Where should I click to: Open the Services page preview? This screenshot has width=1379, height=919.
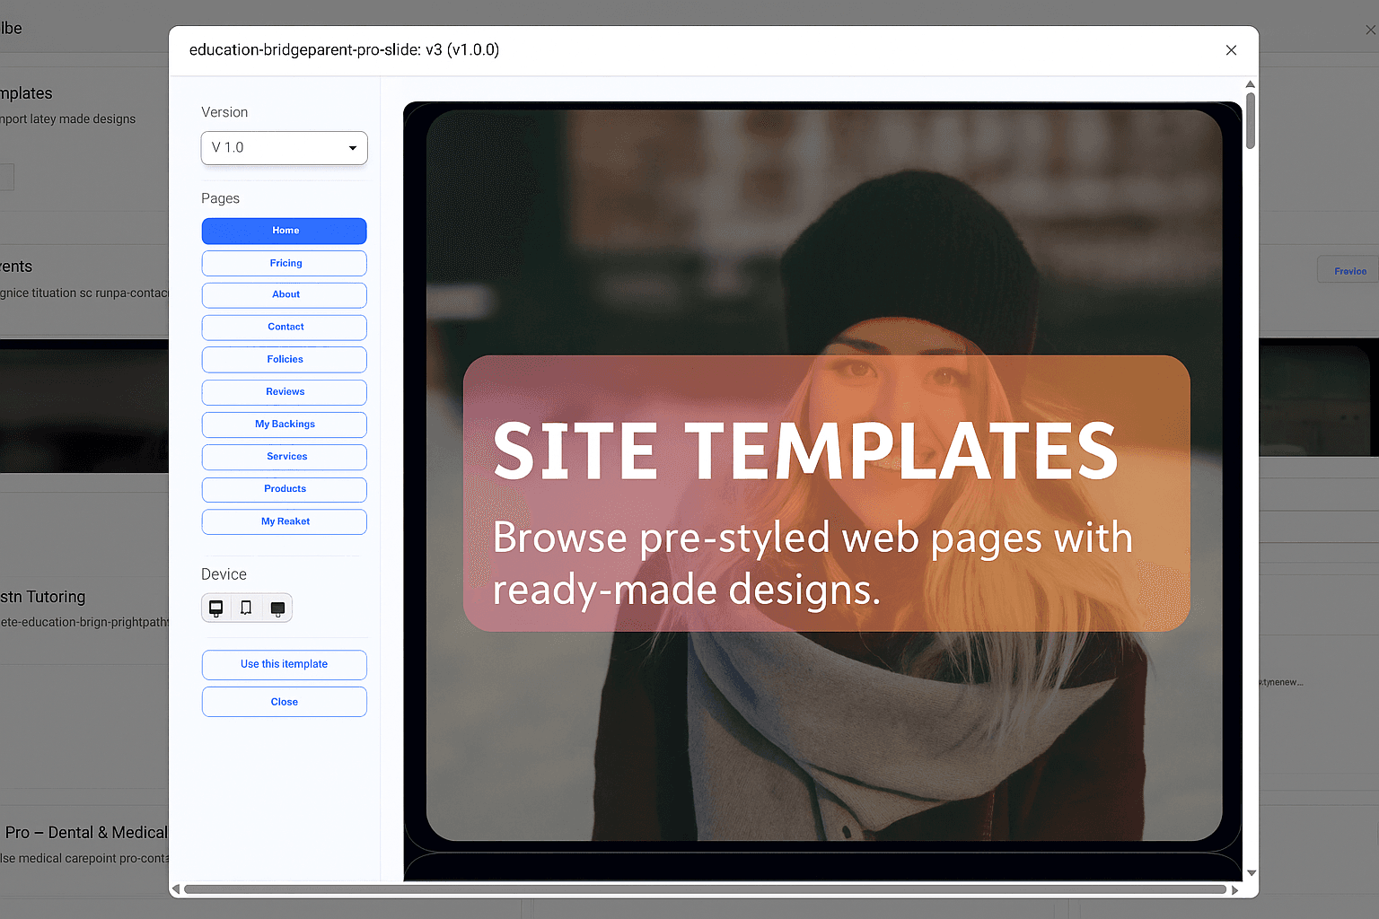point(284,457)
